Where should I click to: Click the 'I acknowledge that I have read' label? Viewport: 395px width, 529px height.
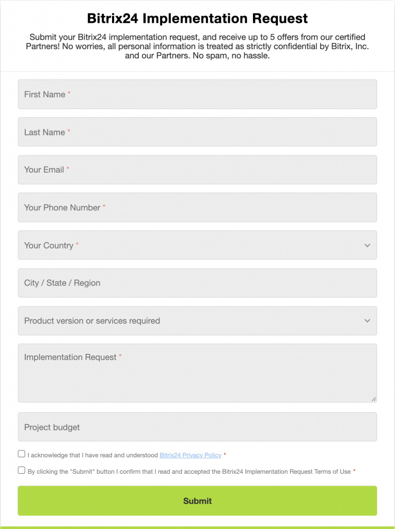pos(93,455)
